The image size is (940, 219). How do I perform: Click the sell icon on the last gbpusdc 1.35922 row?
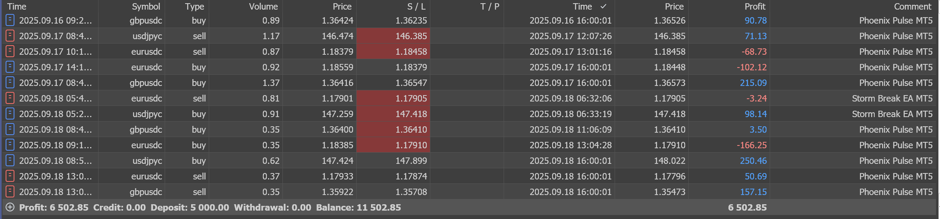click(10, 192)
